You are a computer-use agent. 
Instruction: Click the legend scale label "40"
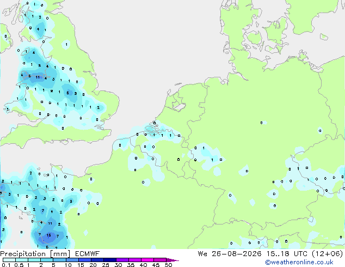point(143,265)
